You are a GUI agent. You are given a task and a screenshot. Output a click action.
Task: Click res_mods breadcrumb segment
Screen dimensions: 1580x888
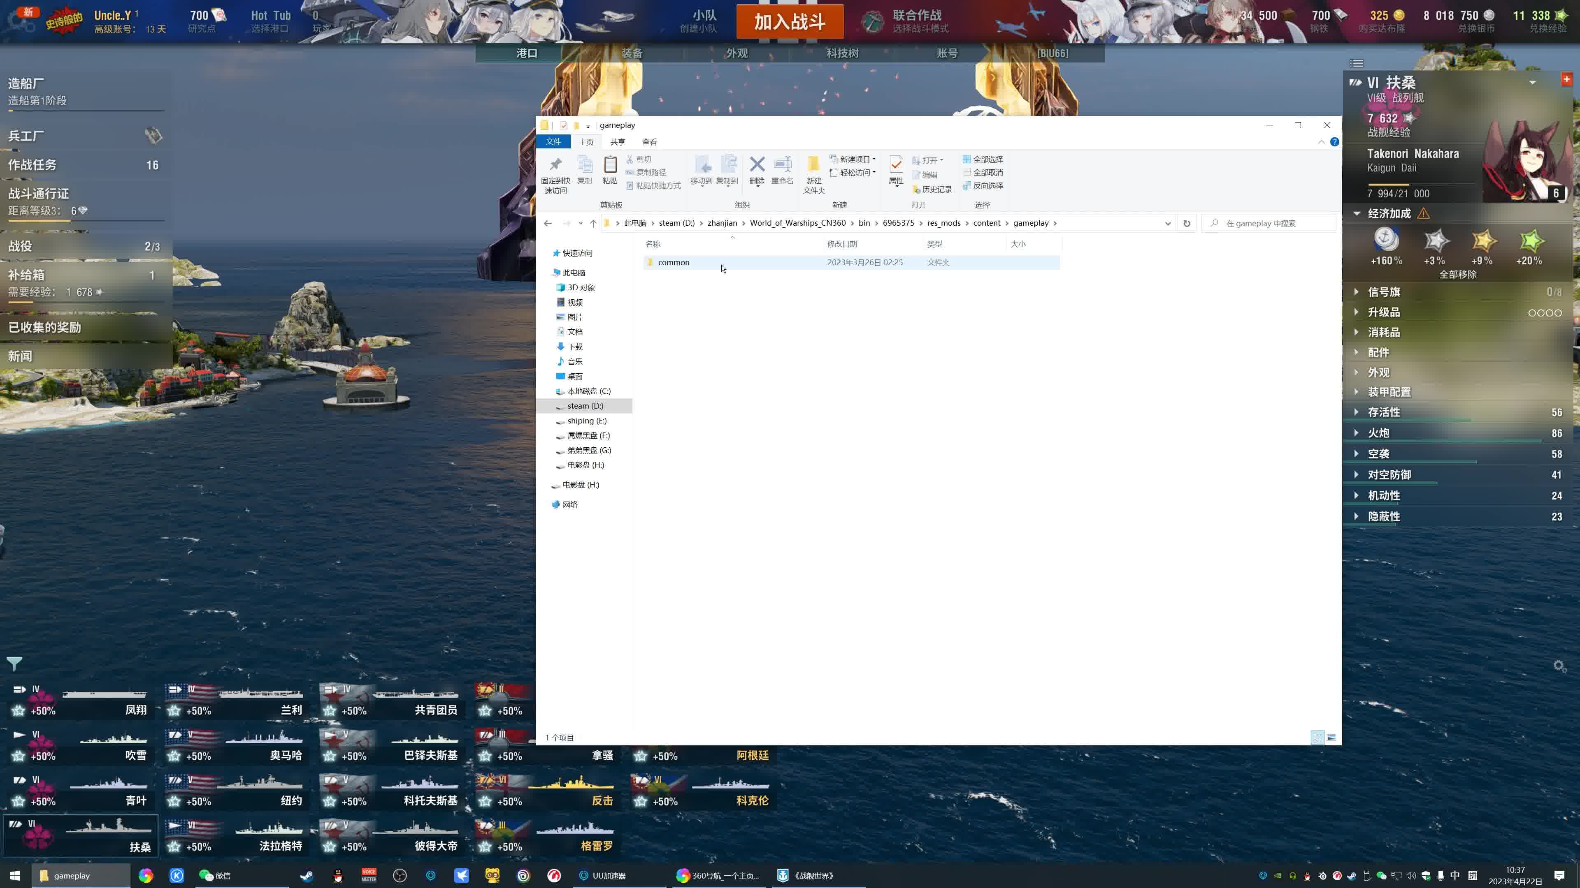coord(944,223)
